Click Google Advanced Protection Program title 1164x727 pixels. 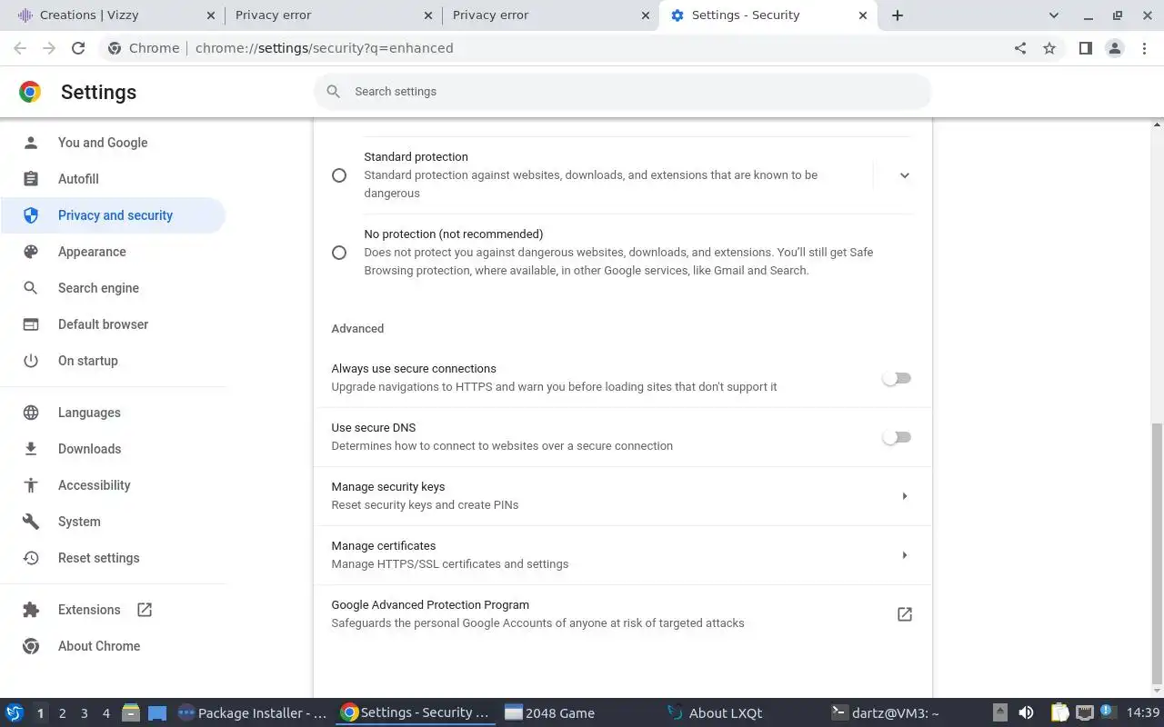tap(430, 605)
